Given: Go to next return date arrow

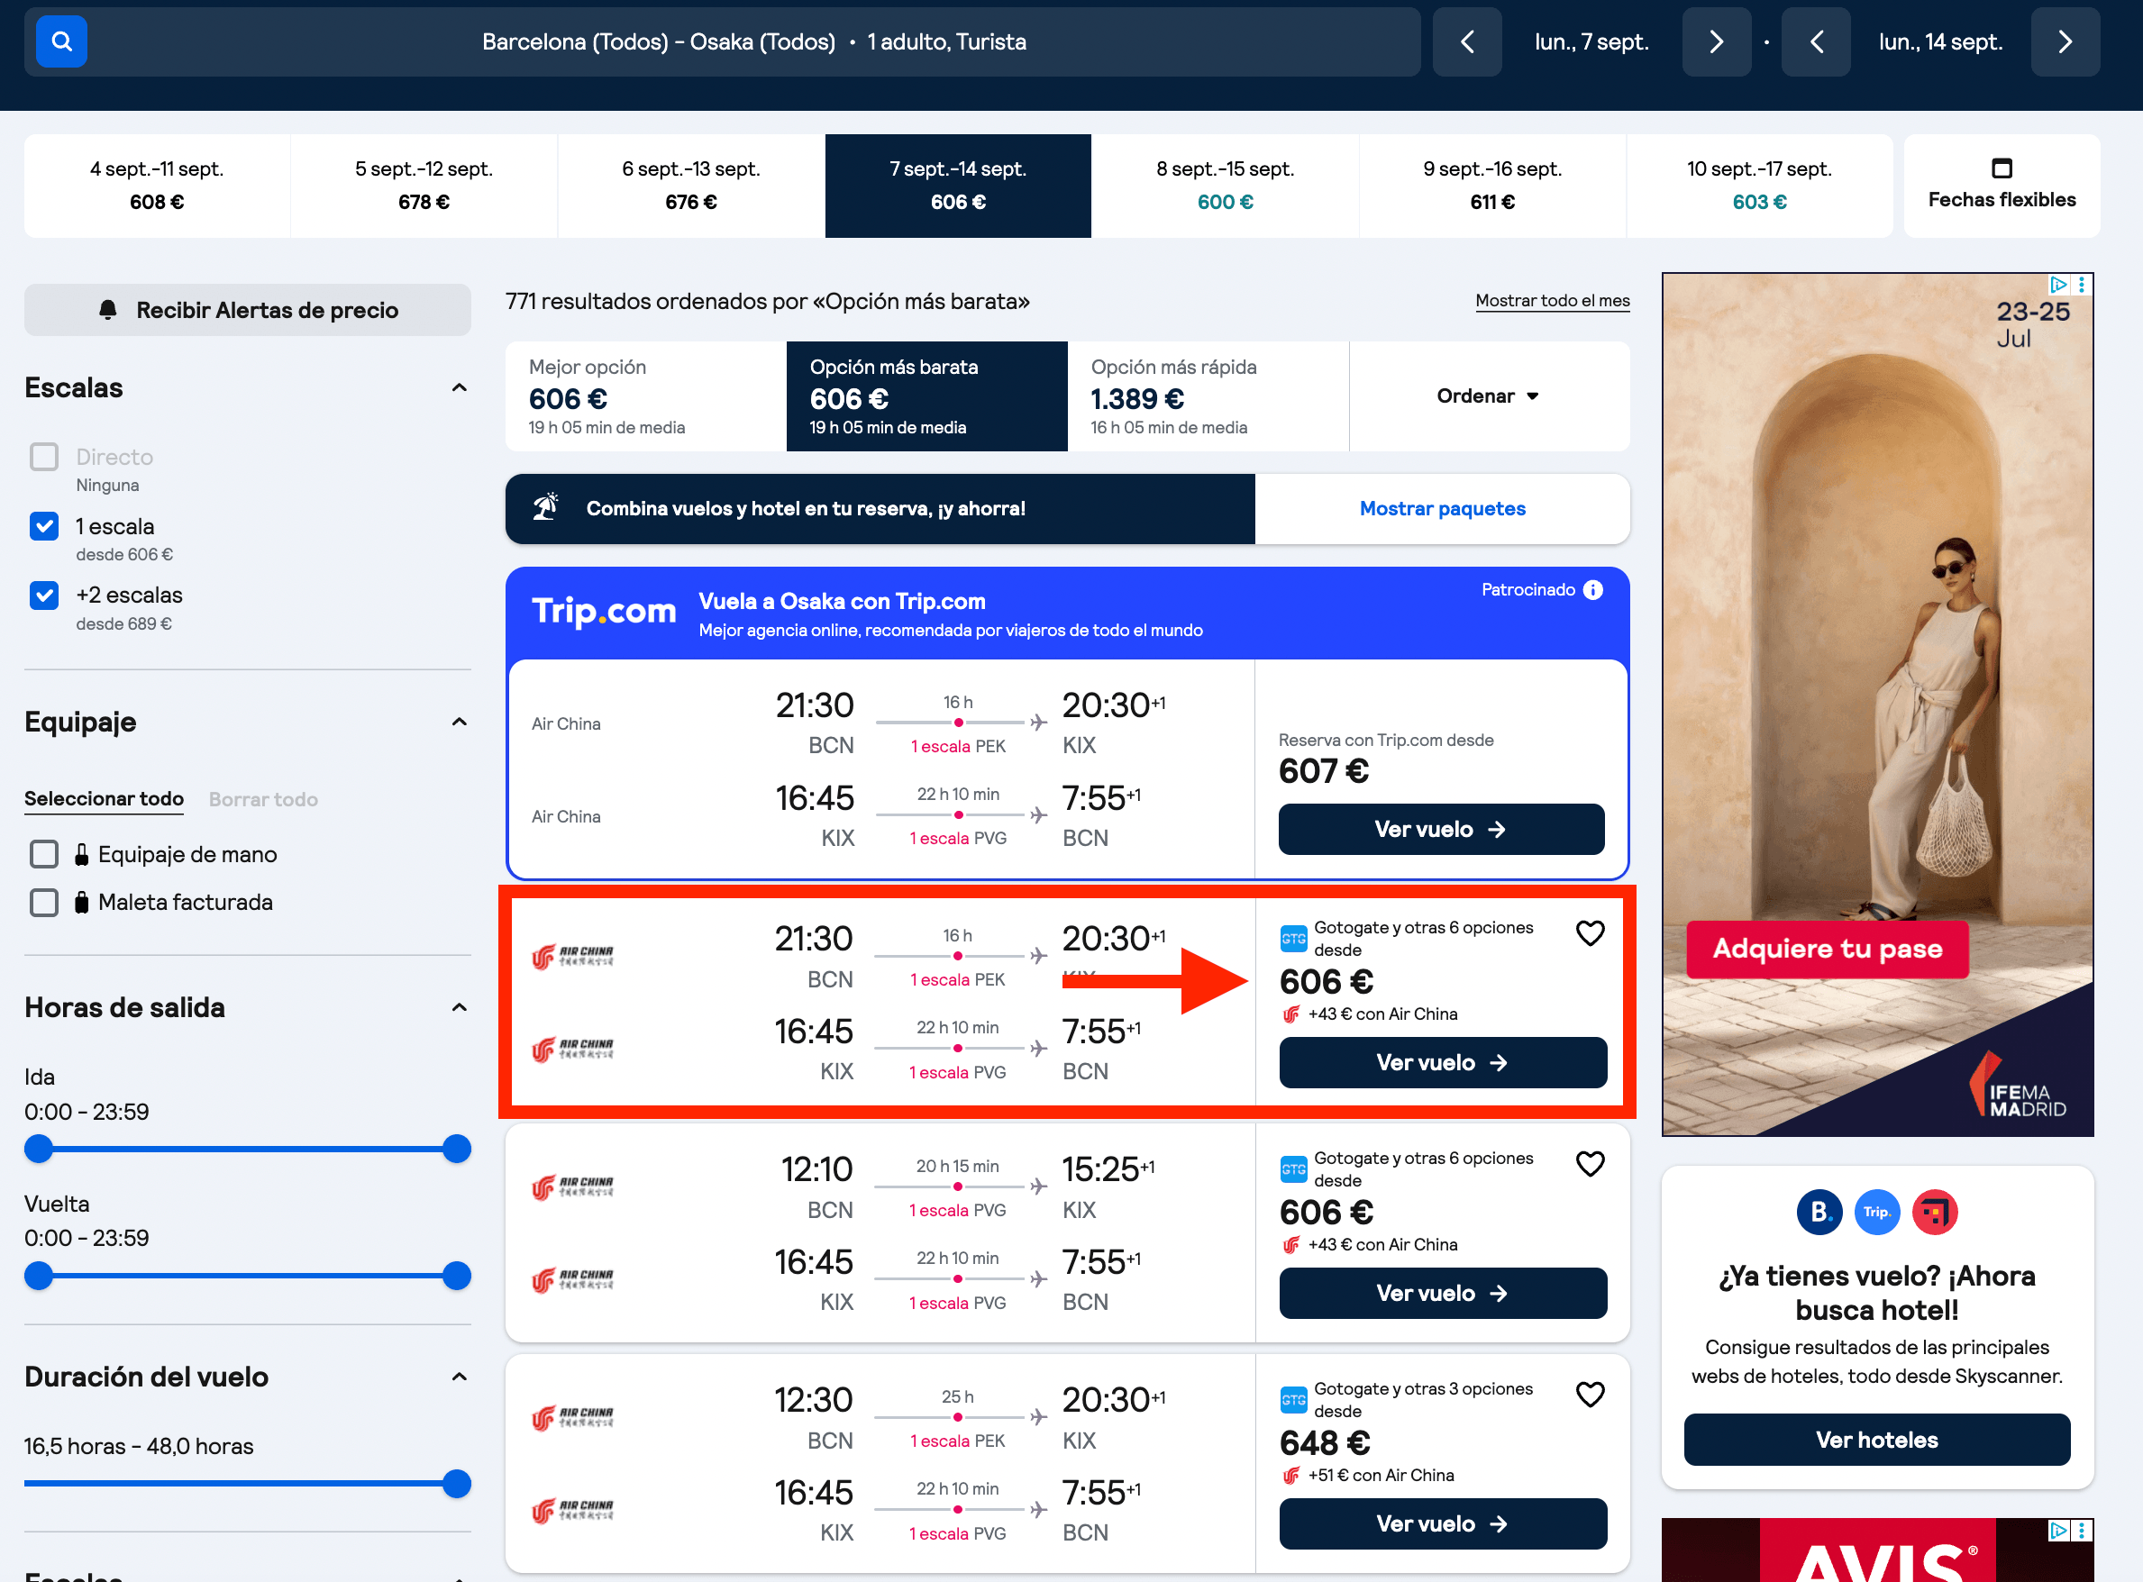Looking at the screenshot, I should [x=2065, y=41].
